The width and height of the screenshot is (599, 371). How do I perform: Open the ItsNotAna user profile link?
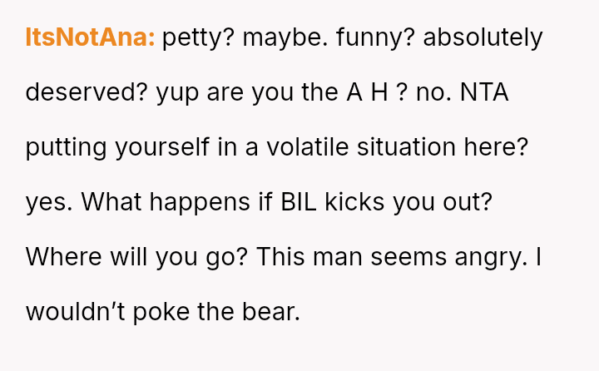(90, 37)
